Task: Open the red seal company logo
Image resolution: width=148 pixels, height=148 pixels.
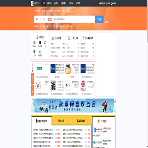Action: (x=83, y=86)
